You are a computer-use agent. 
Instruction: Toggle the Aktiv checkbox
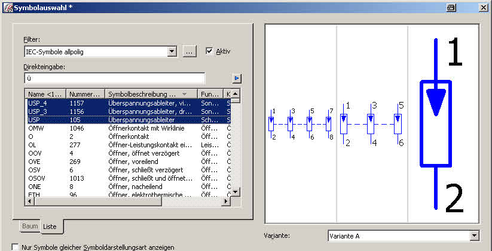(x=210, y=51)
